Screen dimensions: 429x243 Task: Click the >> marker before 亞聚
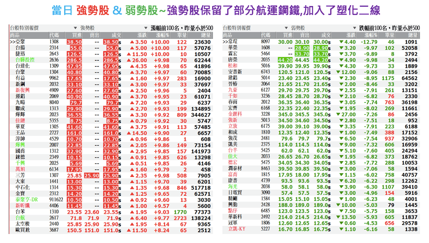12,42
